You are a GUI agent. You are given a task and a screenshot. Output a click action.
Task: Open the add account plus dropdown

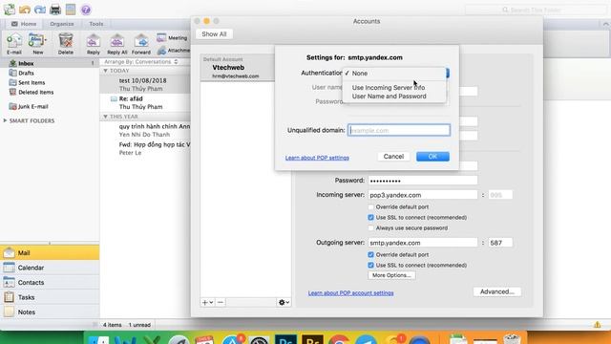(x=207, y=302)
